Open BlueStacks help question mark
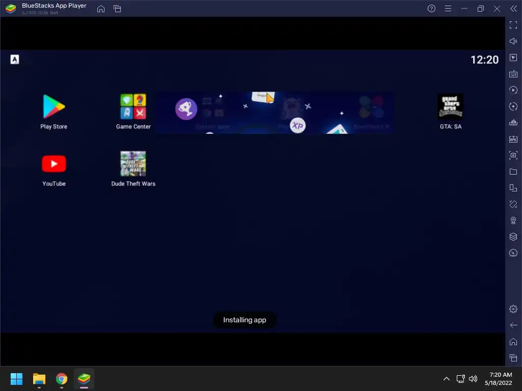Screen dimensions: 522x391 click(431, 9)
